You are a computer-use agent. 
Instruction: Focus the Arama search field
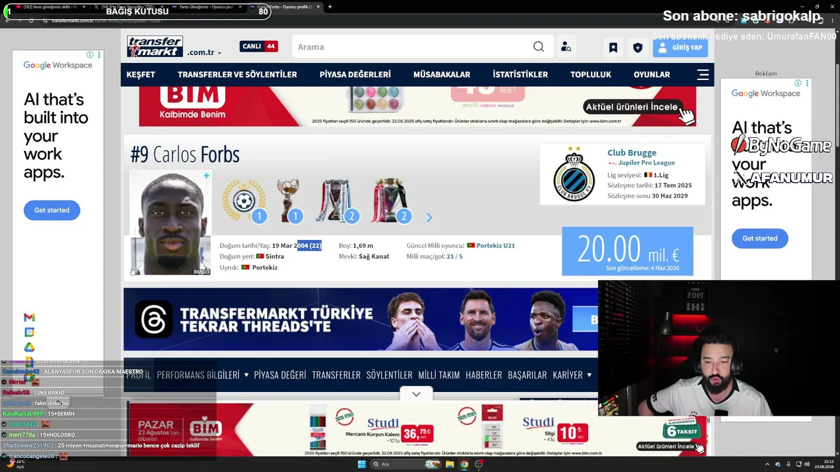coord(411,47)
